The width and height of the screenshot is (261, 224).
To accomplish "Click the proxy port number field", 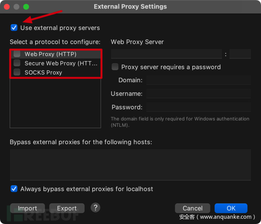I will point(240,54).
